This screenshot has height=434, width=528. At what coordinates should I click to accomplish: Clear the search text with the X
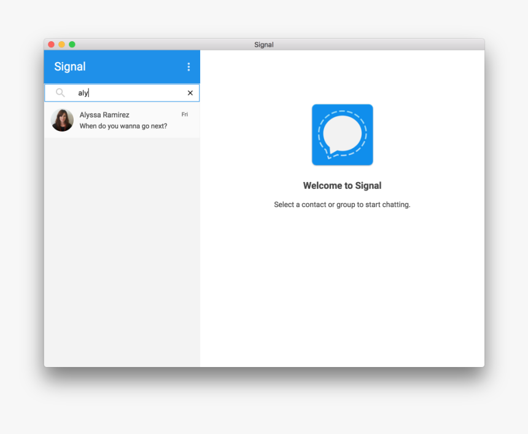point(190,93)
